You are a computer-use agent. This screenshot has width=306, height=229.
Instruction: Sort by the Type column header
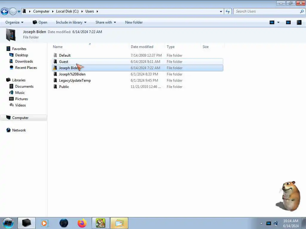(171, 47)
